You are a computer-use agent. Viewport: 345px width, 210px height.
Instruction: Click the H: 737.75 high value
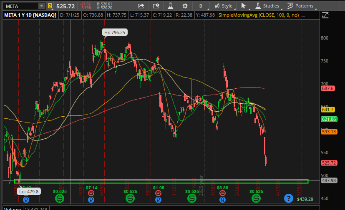[x=117, y=15]
